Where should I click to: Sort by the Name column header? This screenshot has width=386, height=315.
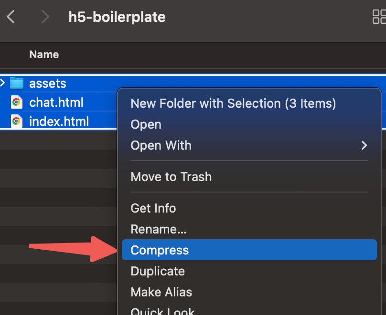tap(44, 54)
